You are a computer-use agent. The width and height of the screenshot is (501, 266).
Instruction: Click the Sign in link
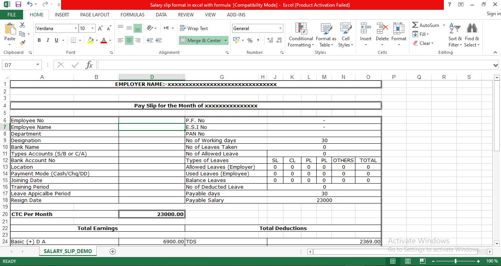[492, 13]
